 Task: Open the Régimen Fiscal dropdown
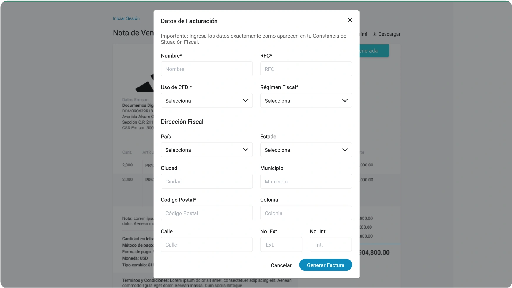click(306, 101)
